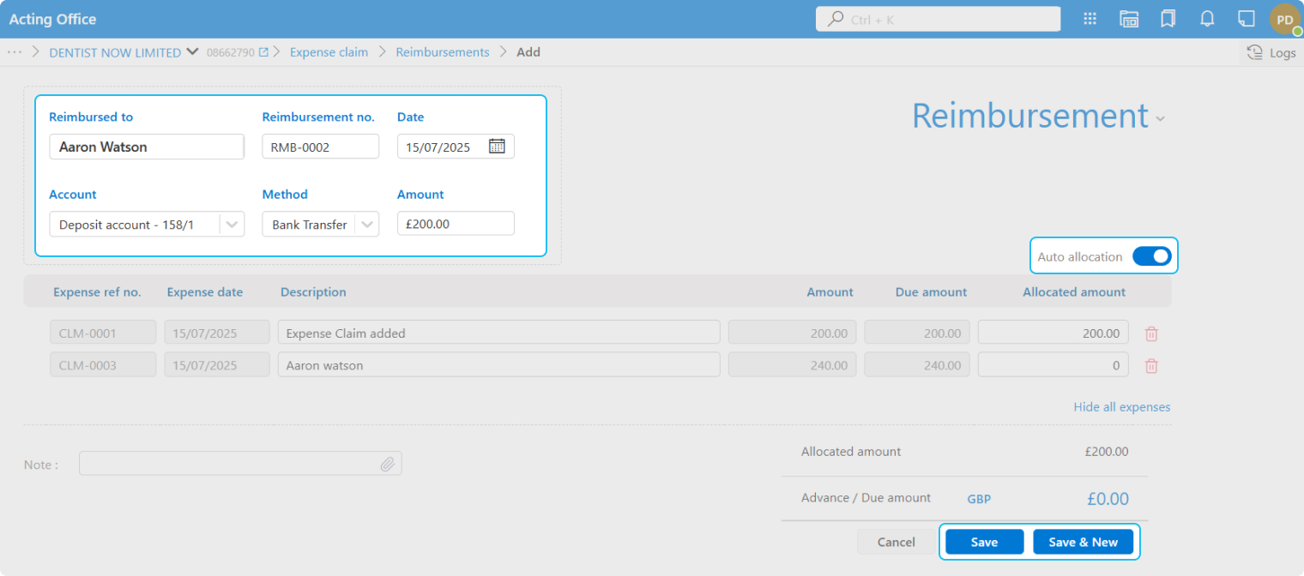Expand DENTIST NOW LIMITED company switcher
The height and width of the screenshot is (576, 1304).
click(193, 52)
